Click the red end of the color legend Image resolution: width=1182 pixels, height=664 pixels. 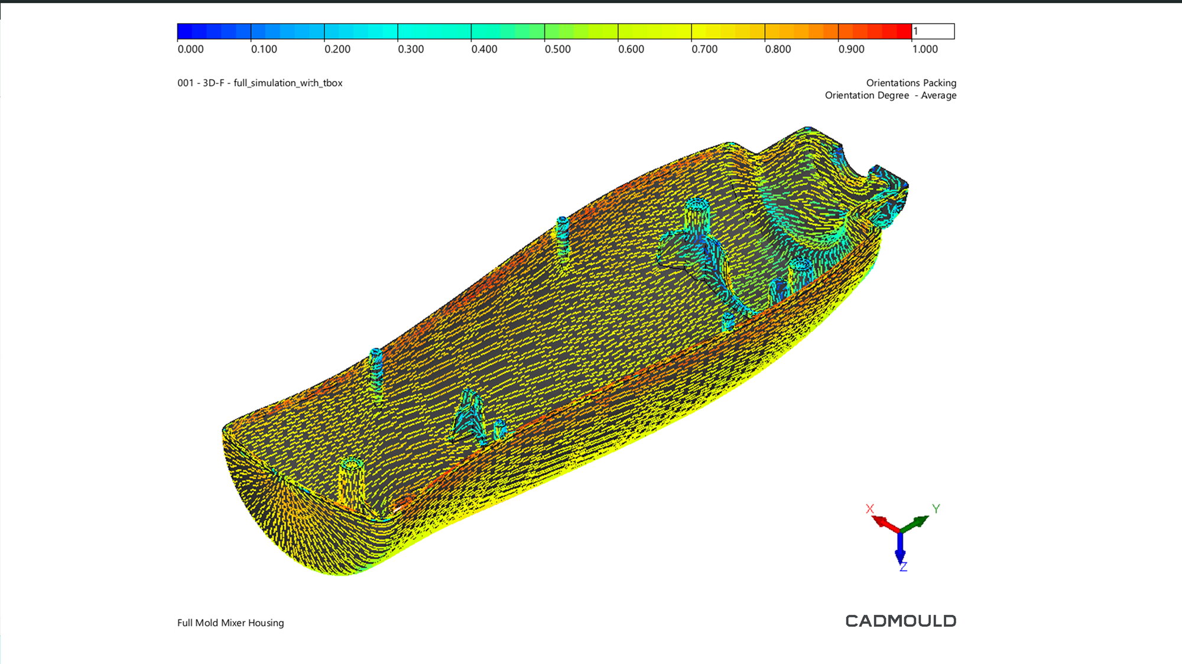903,31
